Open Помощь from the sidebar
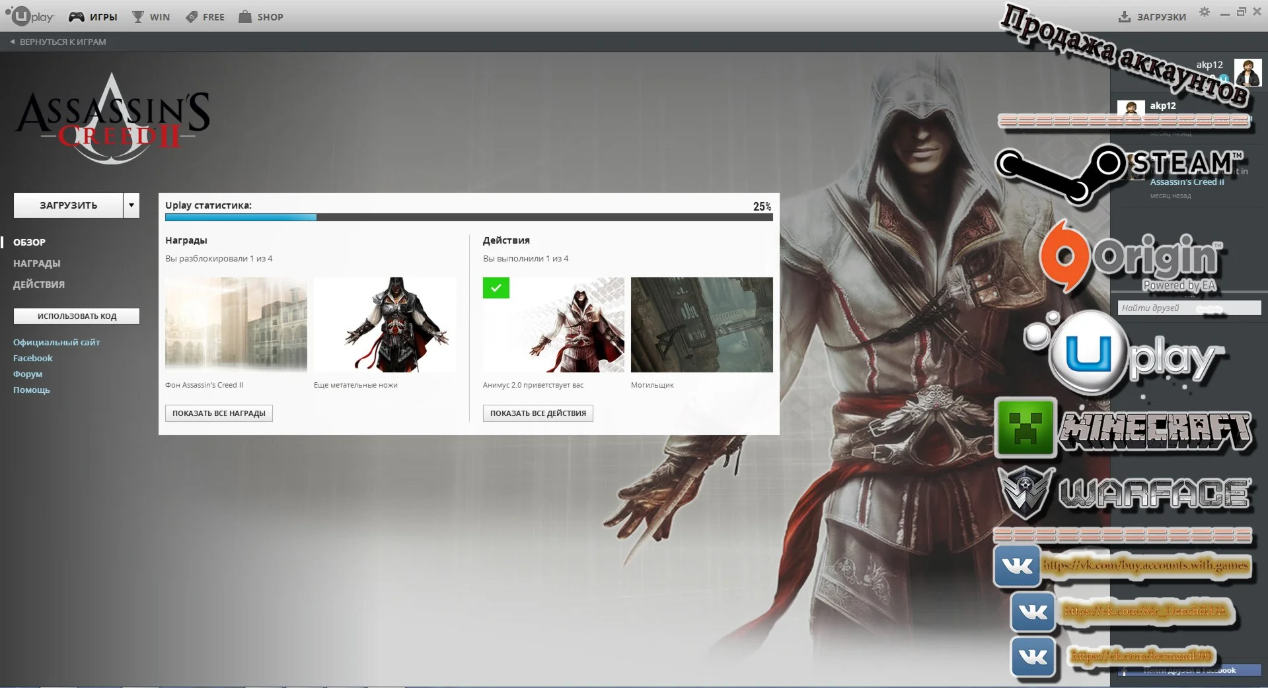This screenshot has width=1268, height=688. click(x=31, y=390)
